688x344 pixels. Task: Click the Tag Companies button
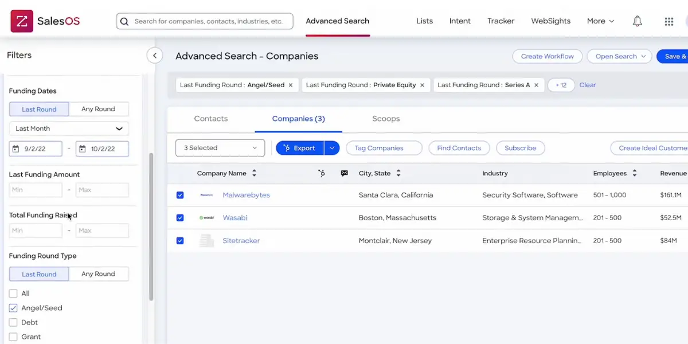(384, 148)
